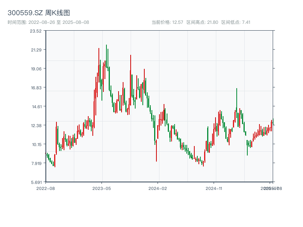
Task: Click the 区间低点: 7.41 label
Action: (x=236, y=22)
